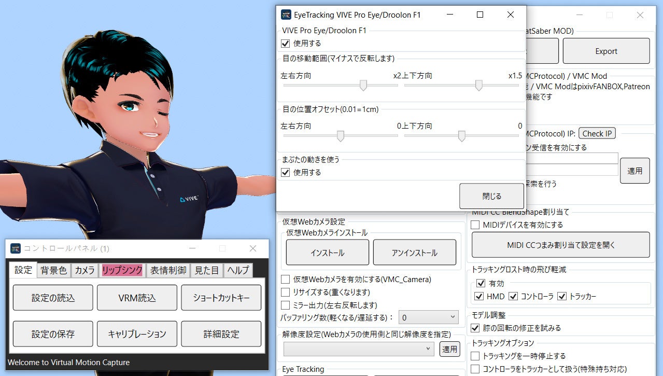Maximize the EyeTracking window
Screen dimensions: 663x376
(480, 15)
